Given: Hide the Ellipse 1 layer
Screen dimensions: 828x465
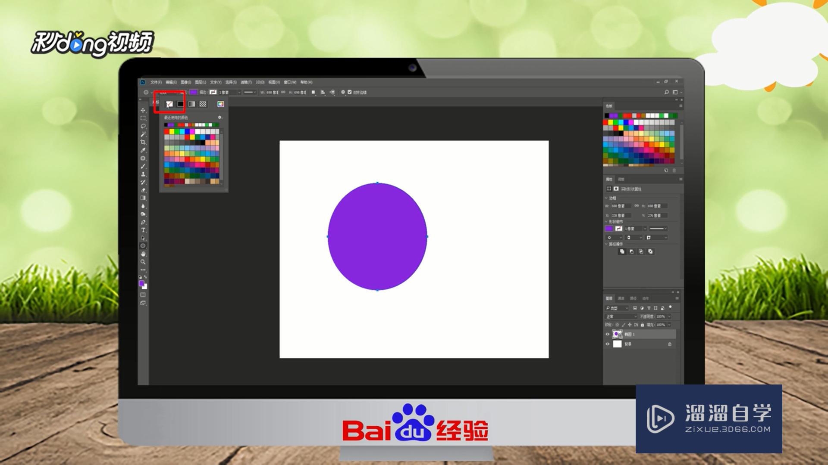Looking at the screenshot, I should tap(608, 334).
